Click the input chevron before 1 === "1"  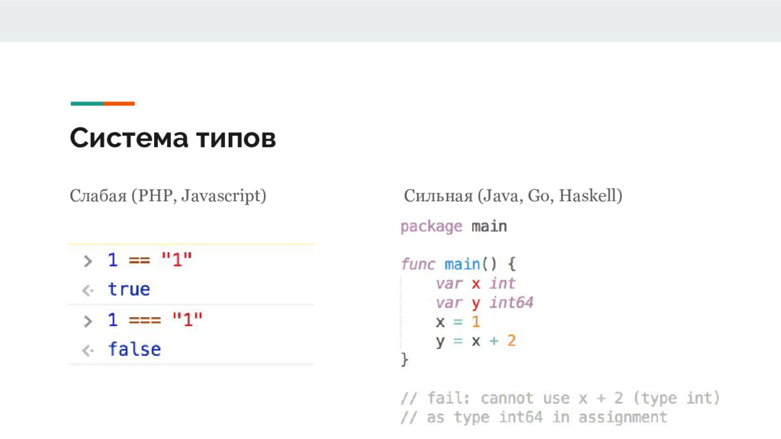click(88, 319)
